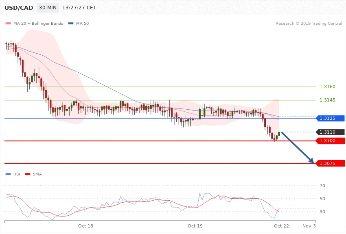The width and height of the screenshot is (346, 234).
Task: Click the Oct 22 date on axis
Action: (x=281, y=225)
